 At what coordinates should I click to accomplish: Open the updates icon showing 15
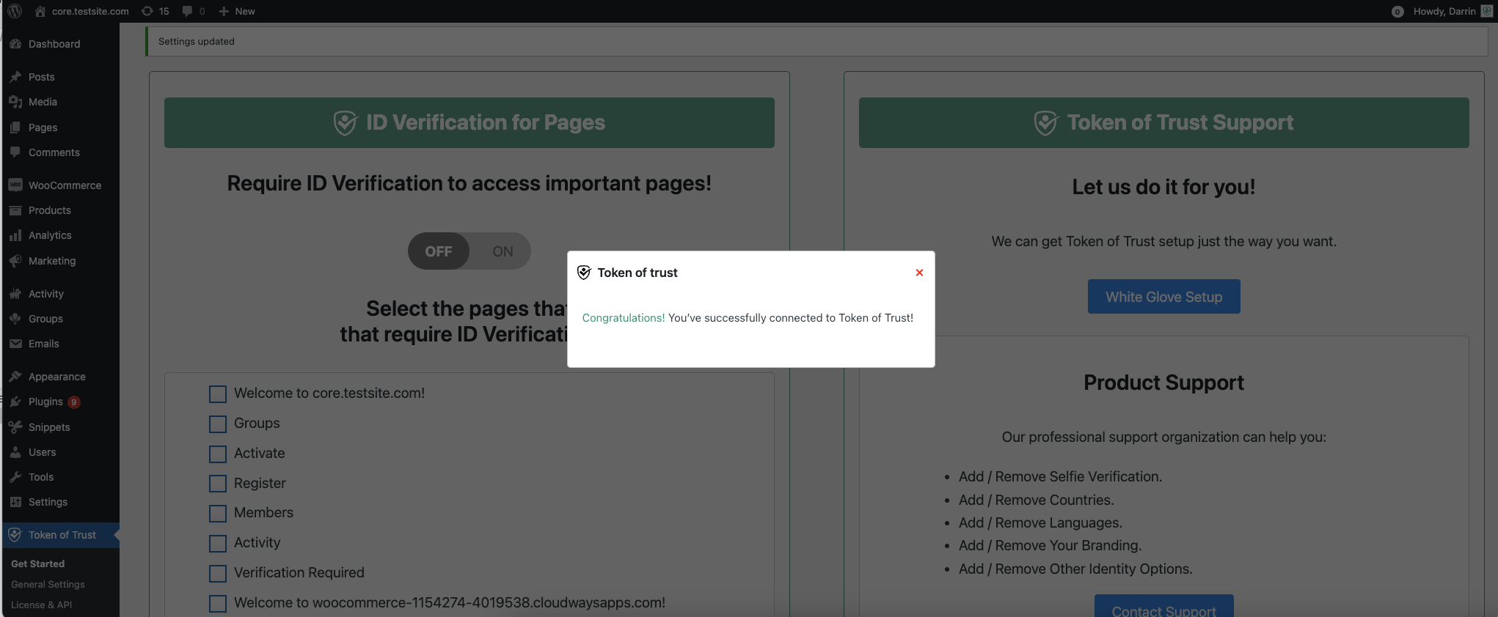coord(155,11)
